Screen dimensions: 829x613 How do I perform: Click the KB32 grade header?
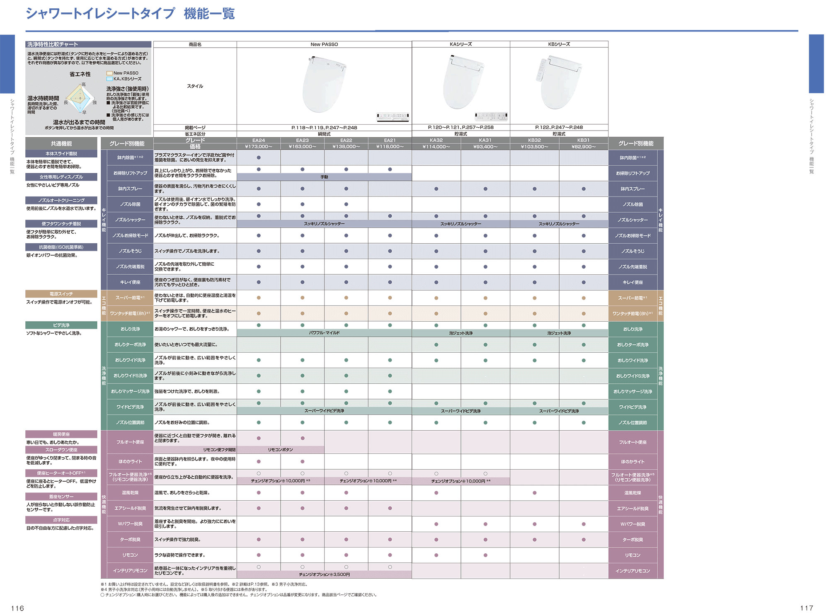tap(535, 141)
